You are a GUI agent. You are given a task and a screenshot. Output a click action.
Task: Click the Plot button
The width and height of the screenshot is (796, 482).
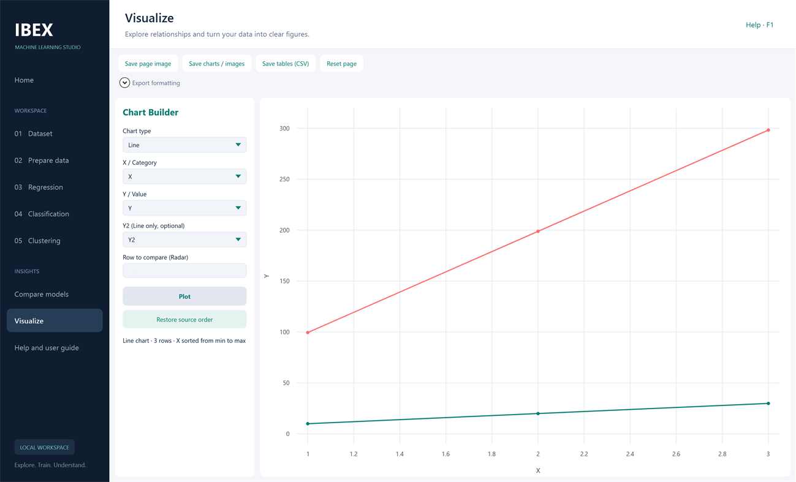coord(184,296)
